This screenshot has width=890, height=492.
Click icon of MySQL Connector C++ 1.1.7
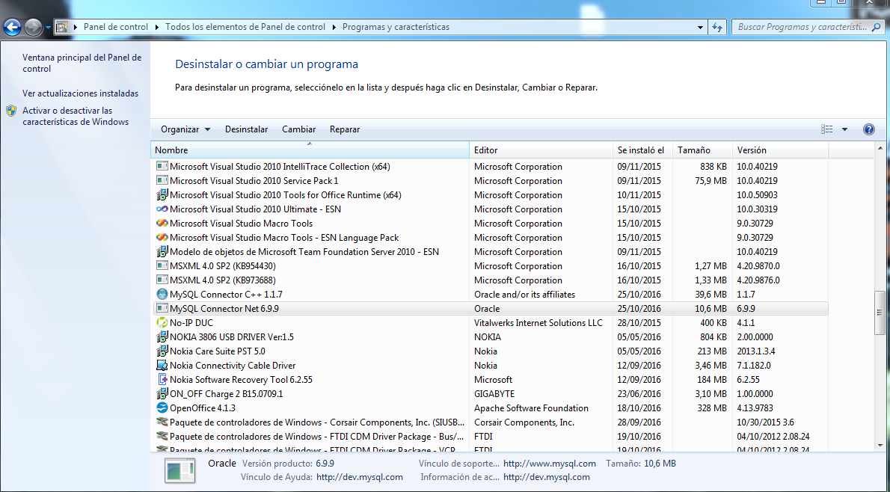point(162,295)
